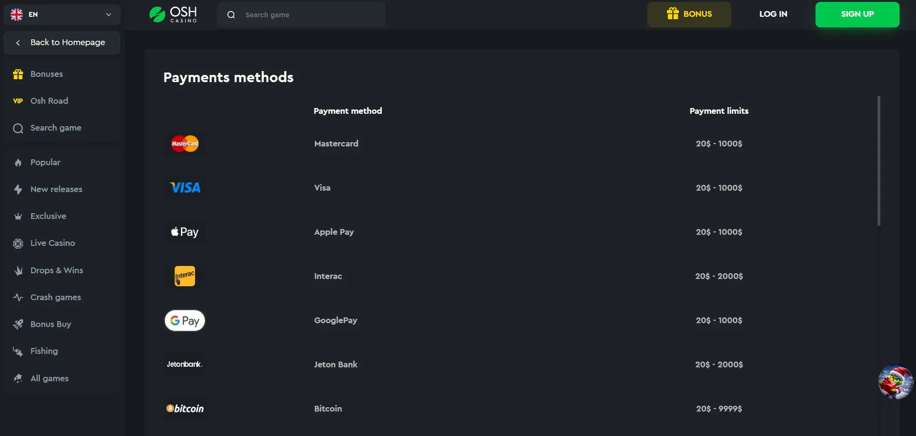
Task: Click the LOG IN link
Action: tap(773, 14)
